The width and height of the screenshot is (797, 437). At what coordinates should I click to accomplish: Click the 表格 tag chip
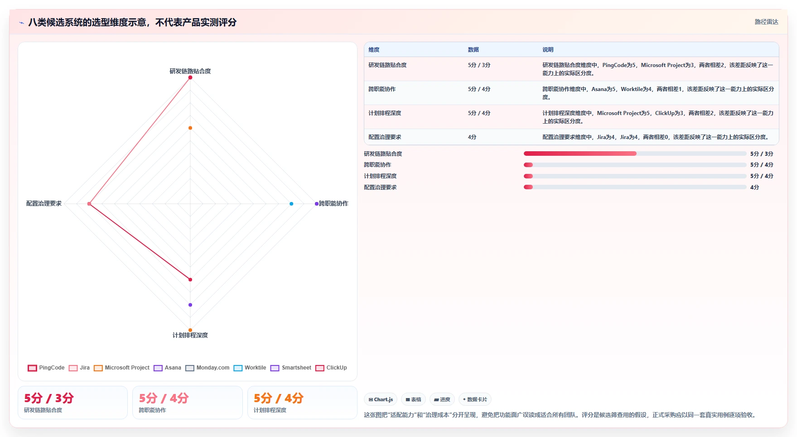[413, 399]
